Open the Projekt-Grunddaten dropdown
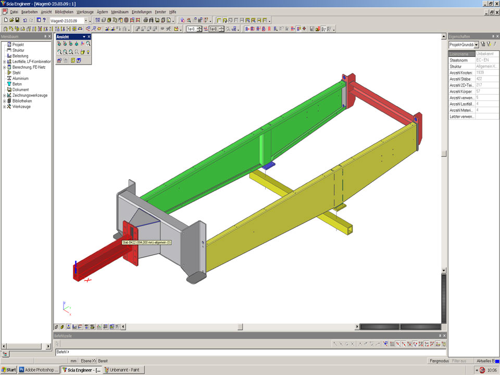500x375 pixels. [476, 45]
